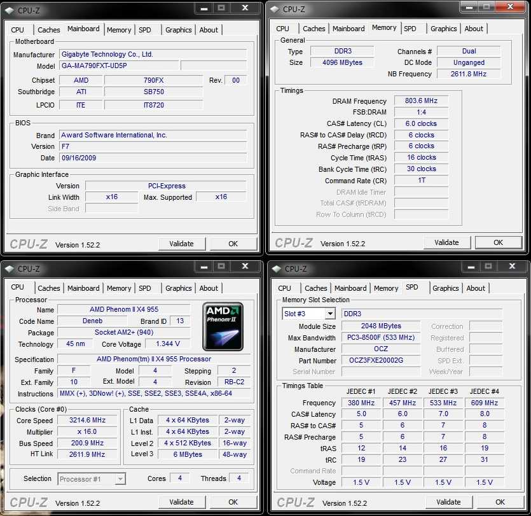531x516 pixels.
Task: Switch to Caches tab in the Mainboard window
Action: (x=49, y=30)
